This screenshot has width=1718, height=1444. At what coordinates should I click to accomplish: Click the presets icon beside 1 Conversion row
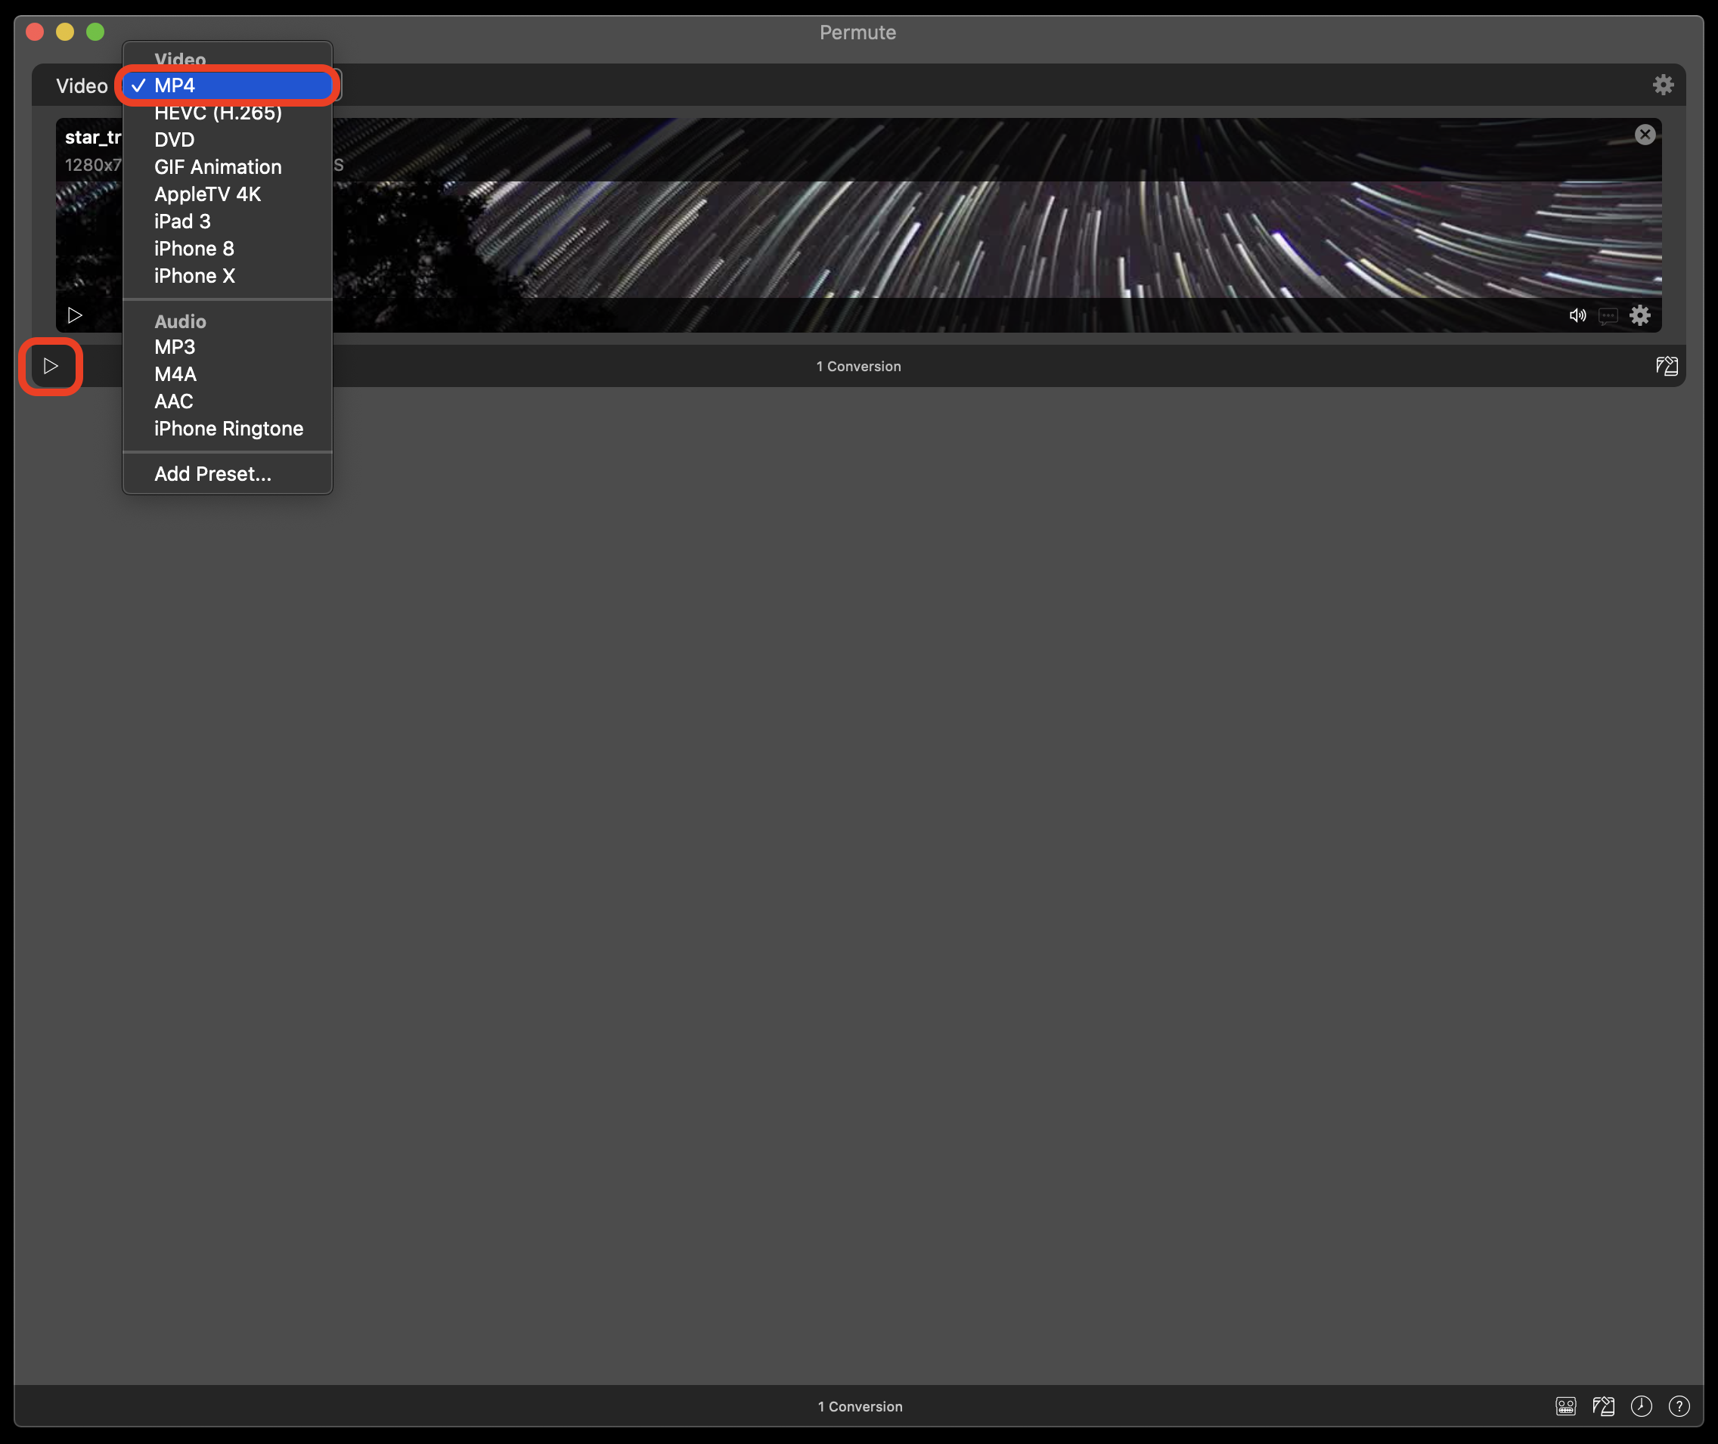(1668, 366)
